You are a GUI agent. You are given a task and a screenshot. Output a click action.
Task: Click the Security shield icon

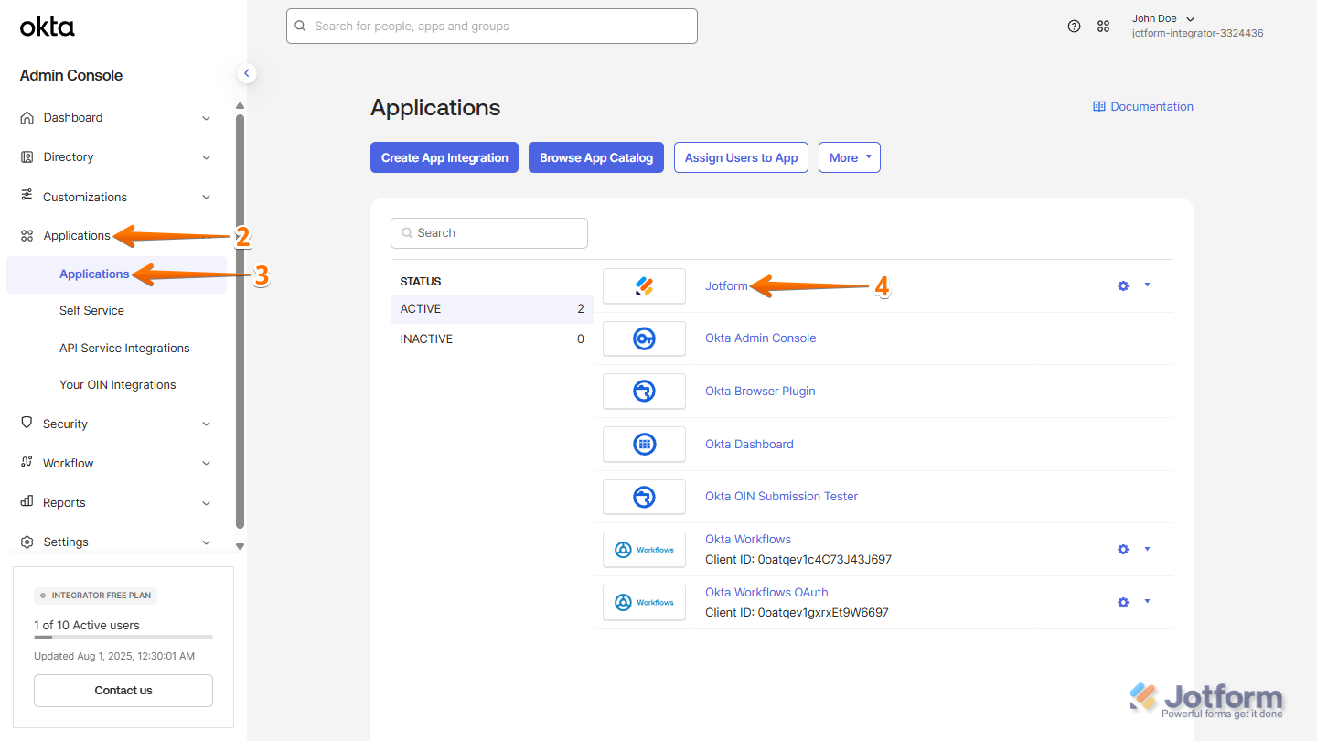click(x=27, y=424)
